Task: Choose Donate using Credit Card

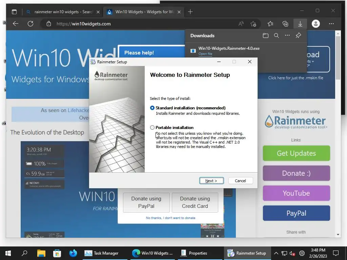Action: coord(195,202)
